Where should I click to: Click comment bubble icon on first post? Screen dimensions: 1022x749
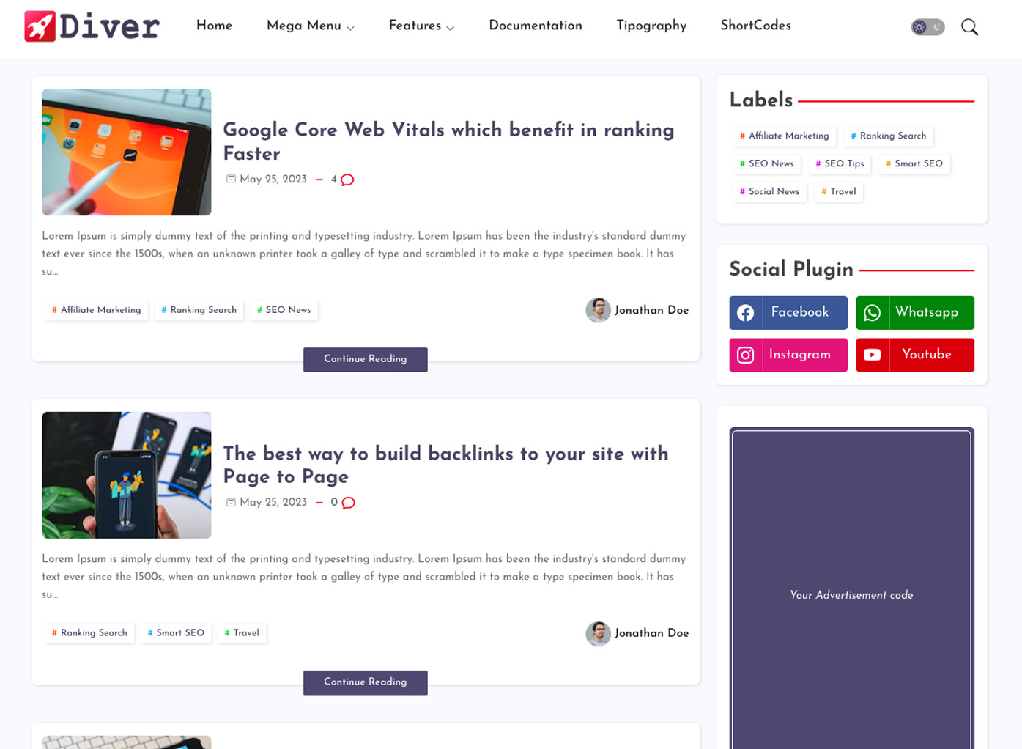click(347, 180)
